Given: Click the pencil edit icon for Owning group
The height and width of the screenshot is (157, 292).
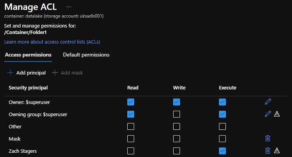Looking at the screenshot, I should [268, 114].
